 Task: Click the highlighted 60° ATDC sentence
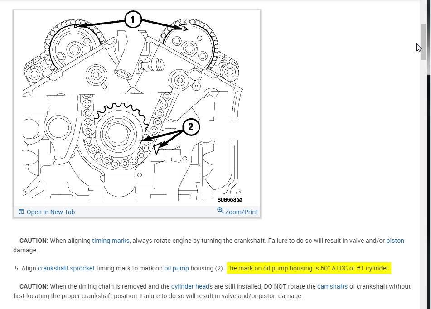coord(308,268)
